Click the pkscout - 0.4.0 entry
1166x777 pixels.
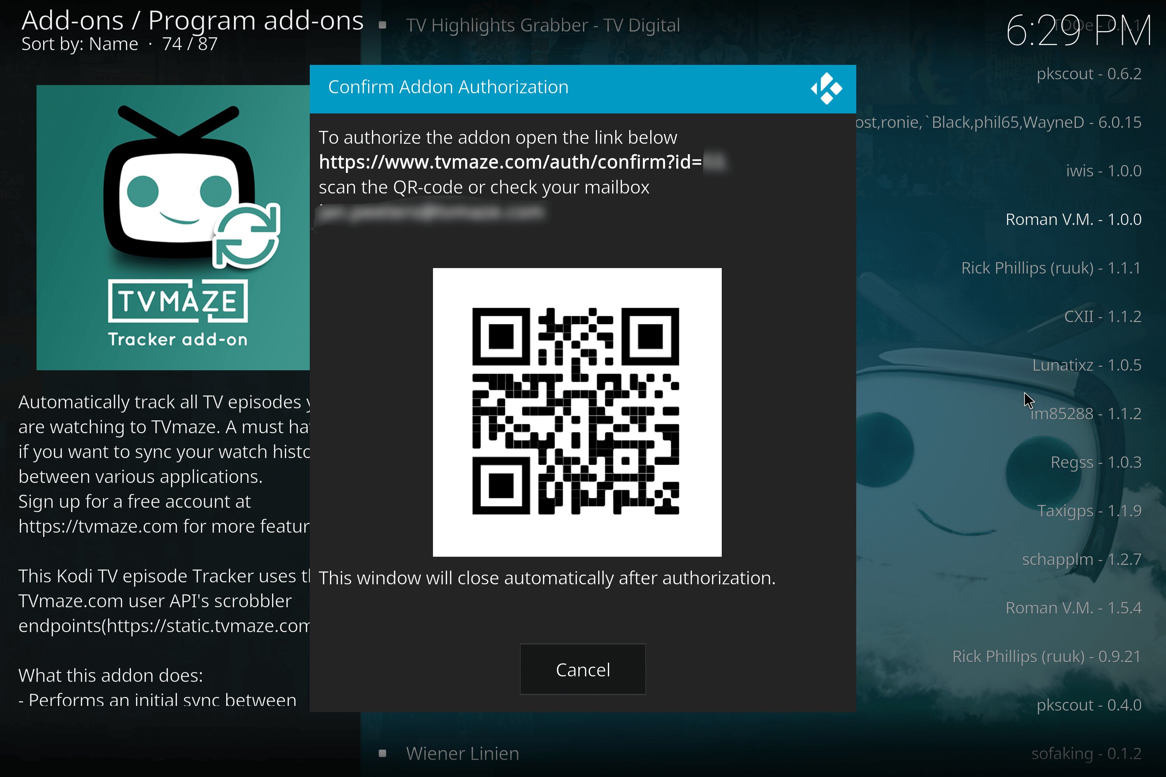pyautogui.click(x=1089, y=705)
